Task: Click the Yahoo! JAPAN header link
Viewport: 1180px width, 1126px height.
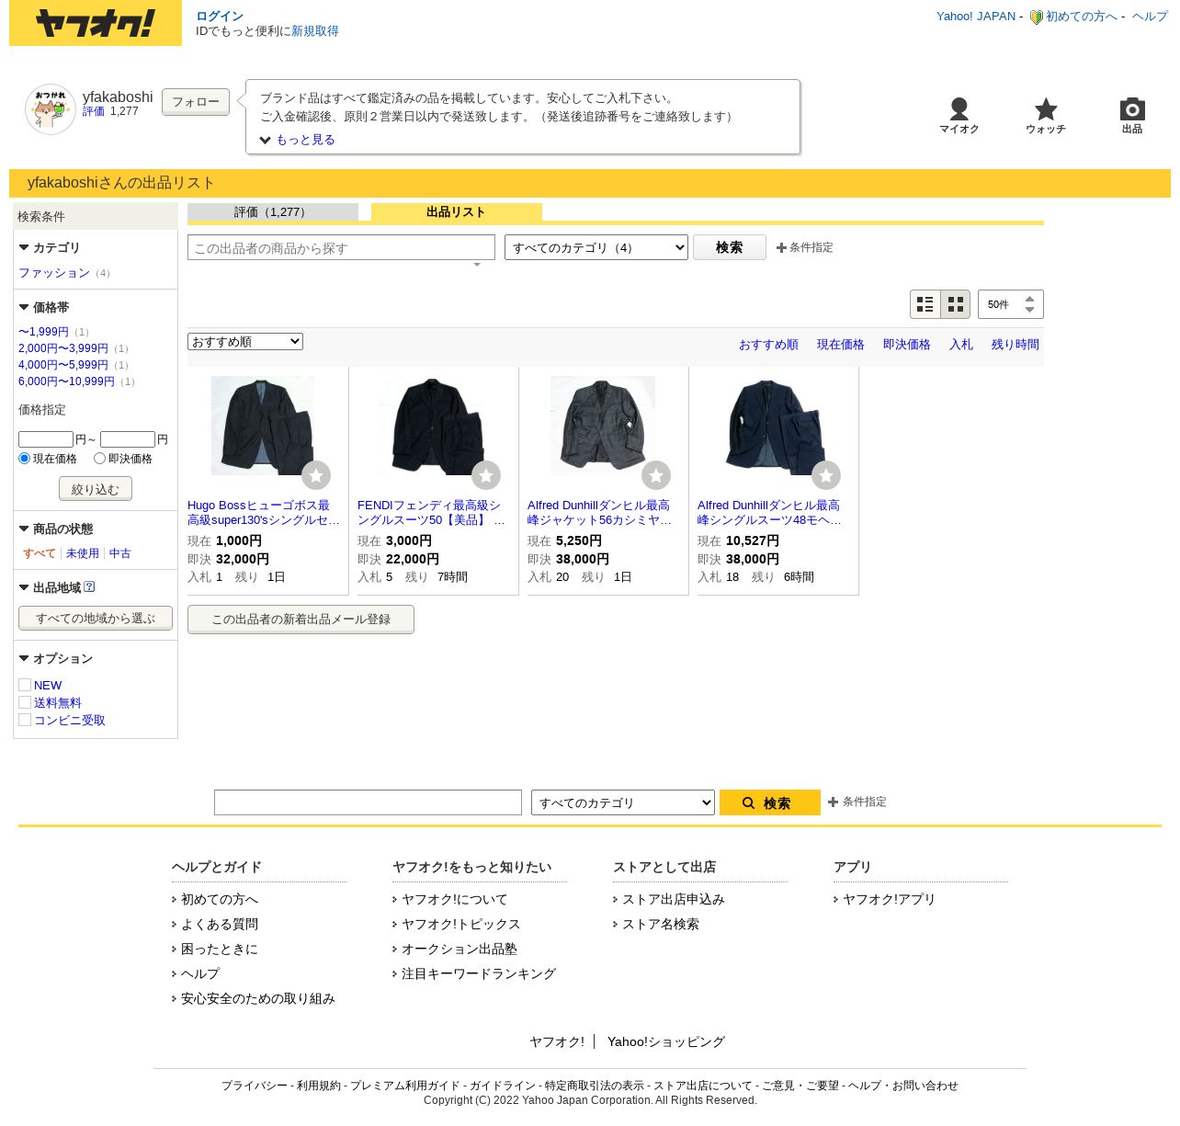Action: pos(976,17)
